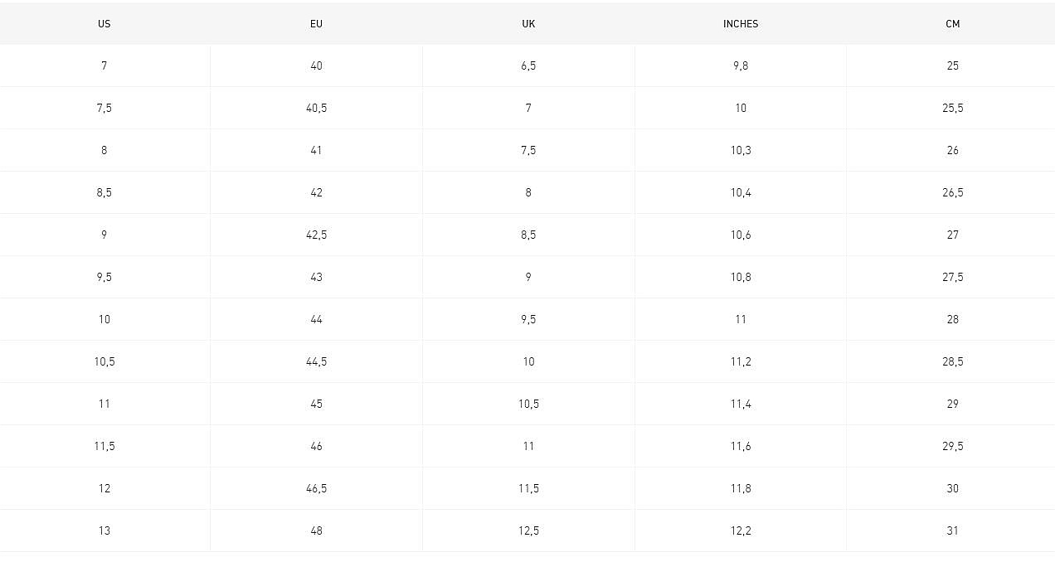This screenshot has width=1055, height=562.
Task: Click the 10,3 inches cell
Action: pyautogui.click(x=741, y=150)
